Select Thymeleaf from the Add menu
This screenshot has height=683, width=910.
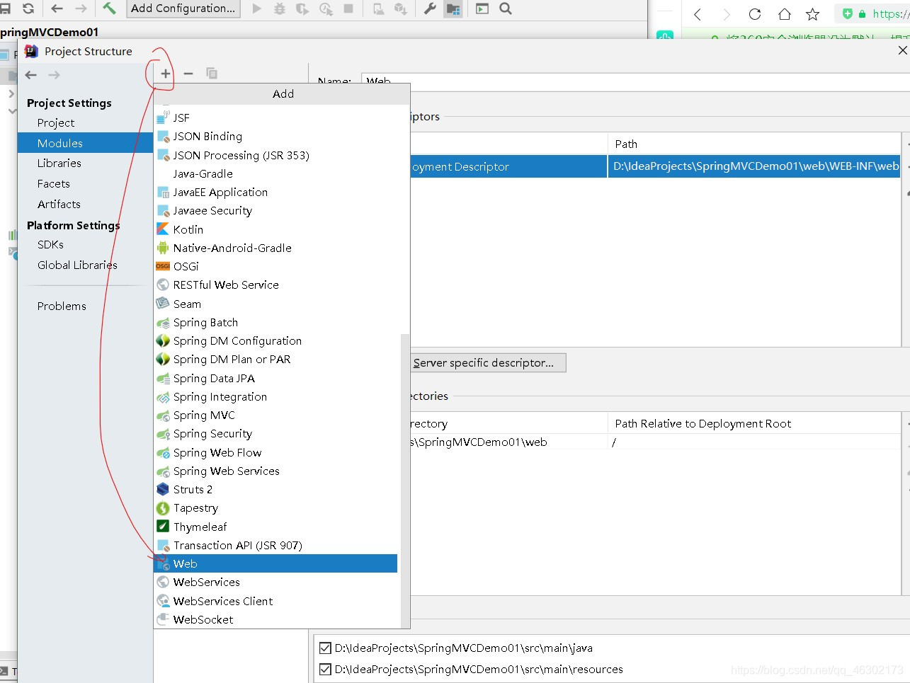(275, 527)
